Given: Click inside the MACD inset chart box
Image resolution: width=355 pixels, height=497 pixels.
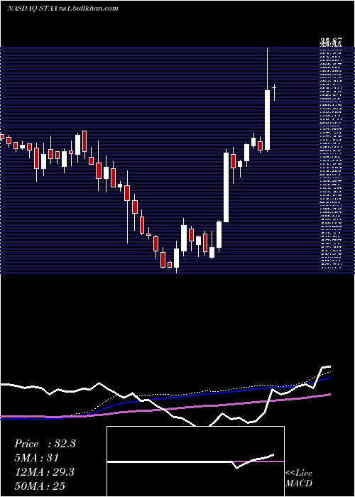Looking at the screenshot, I should pyautogui.click(x=195, y=461).
